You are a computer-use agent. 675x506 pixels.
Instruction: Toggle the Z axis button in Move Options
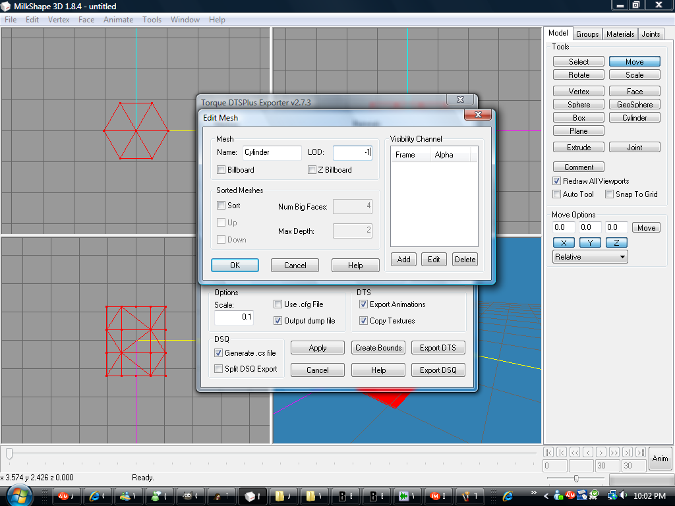coord(616,242)
